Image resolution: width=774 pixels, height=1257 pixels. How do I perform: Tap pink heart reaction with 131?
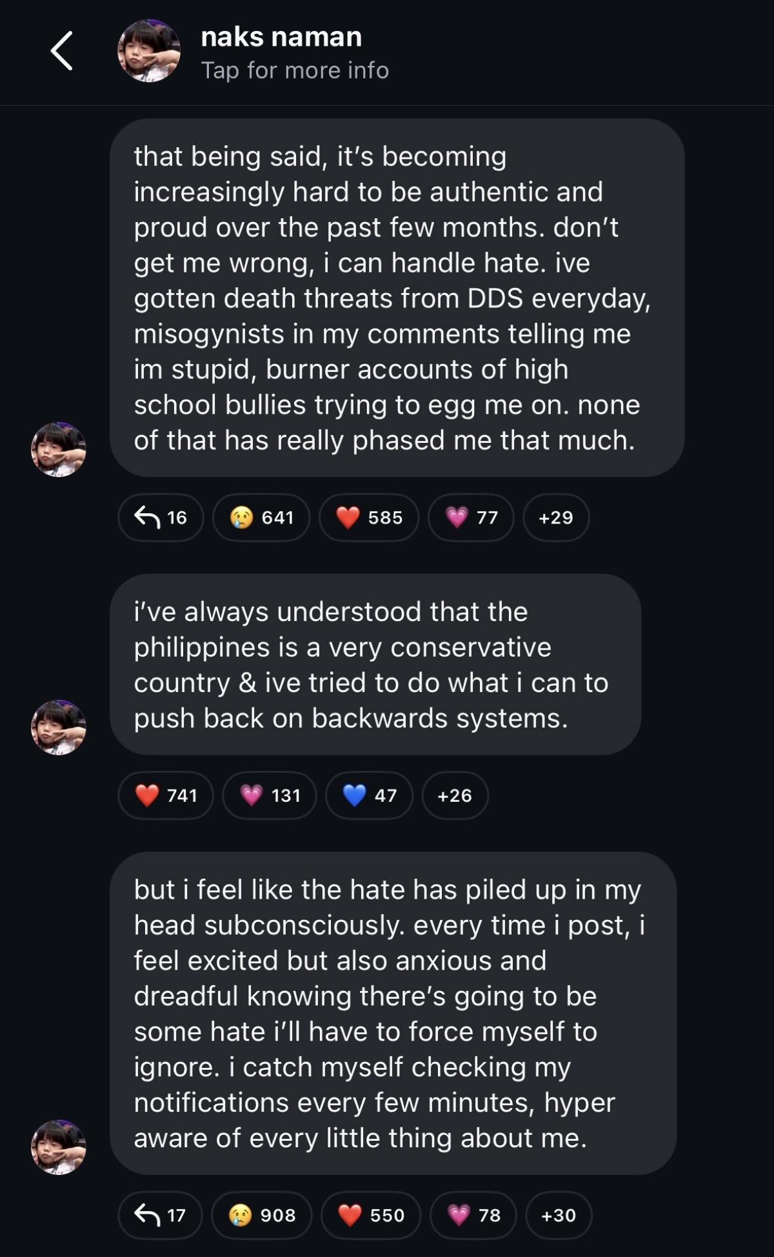[x=270, y=795]
